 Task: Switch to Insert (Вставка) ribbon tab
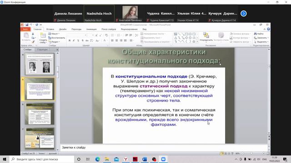[x=50, y=29]
